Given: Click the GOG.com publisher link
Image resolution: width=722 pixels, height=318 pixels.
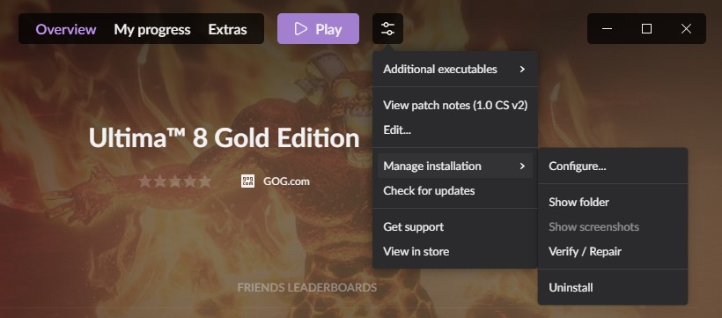Looking at the screenshot, I should pos(286,181).
